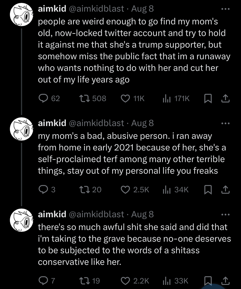
Task: Open more options on third tweet
Action: tap(226, 214)
